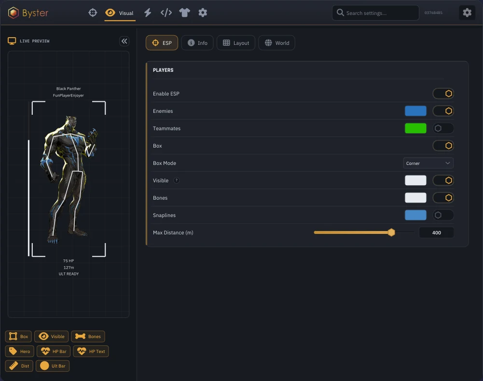Click the build ID text 0376B4B5
Image resolution: width=483 pixels, height=381 pixels.
433,13
